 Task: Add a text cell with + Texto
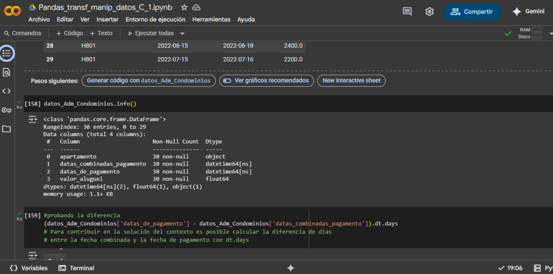tap(101, 33)
